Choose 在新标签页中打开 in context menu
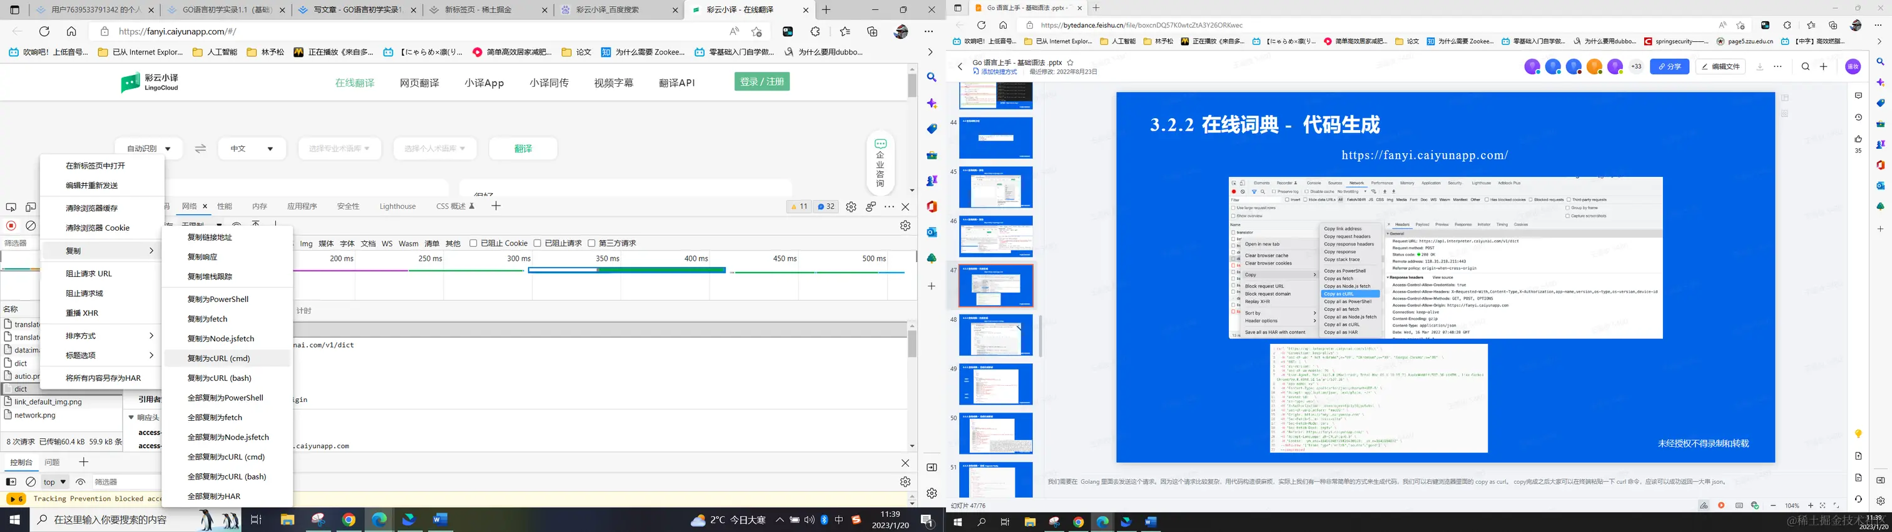 click(103, 166)
